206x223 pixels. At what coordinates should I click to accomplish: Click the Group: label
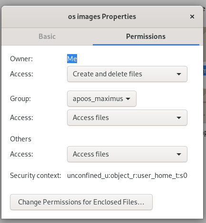tap(20, 99)
